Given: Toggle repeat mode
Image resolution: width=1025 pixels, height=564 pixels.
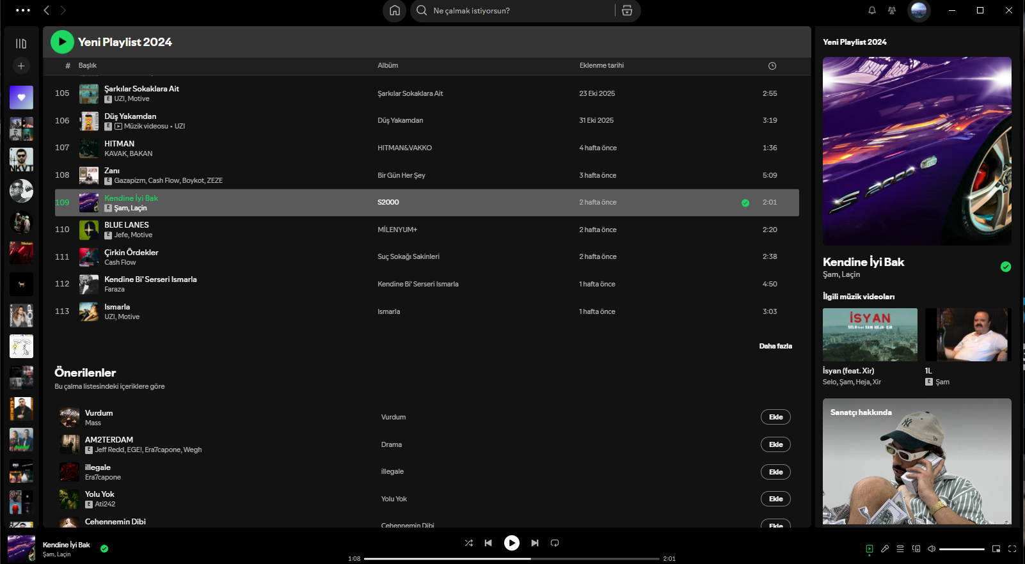Looking at the screenshot, I should point(555,543).
